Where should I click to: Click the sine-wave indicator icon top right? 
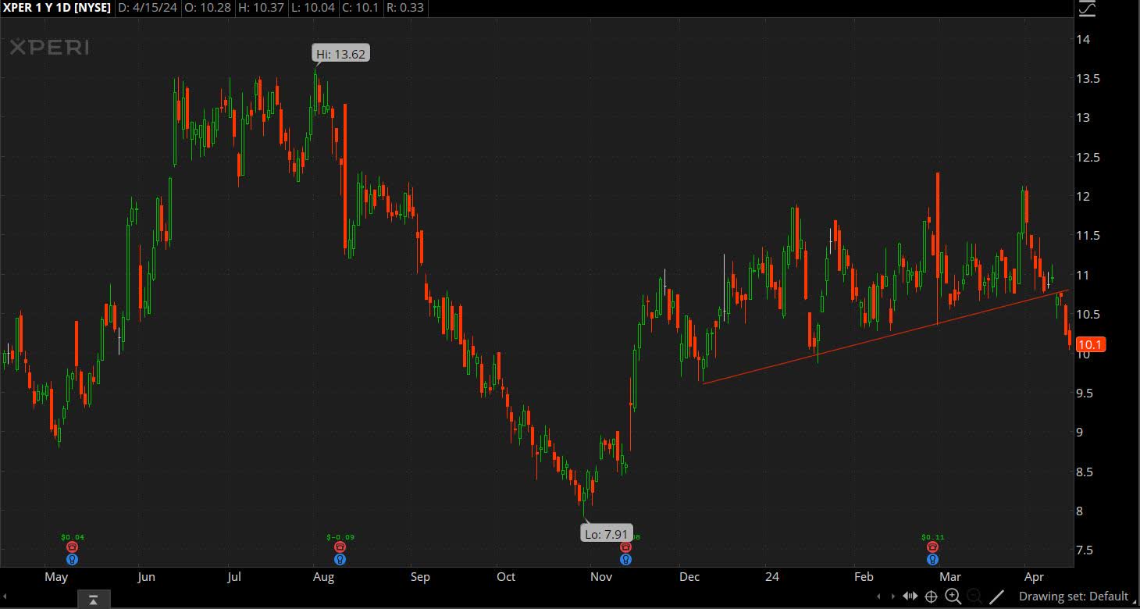pyautogui.click(x=1086, y=10)
